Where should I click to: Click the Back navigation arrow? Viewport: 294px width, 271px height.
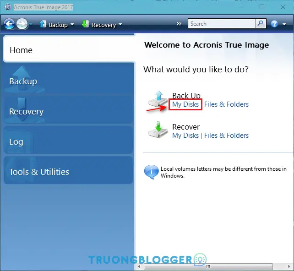coord(9,24)
